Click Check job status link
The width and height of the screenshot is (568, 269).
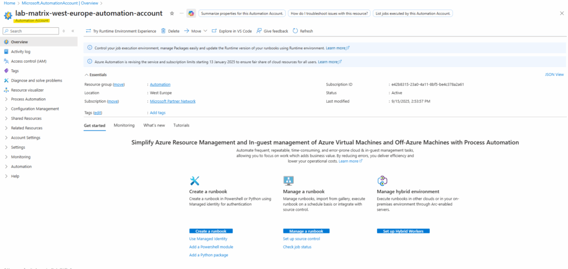click(x=297, y=247)
